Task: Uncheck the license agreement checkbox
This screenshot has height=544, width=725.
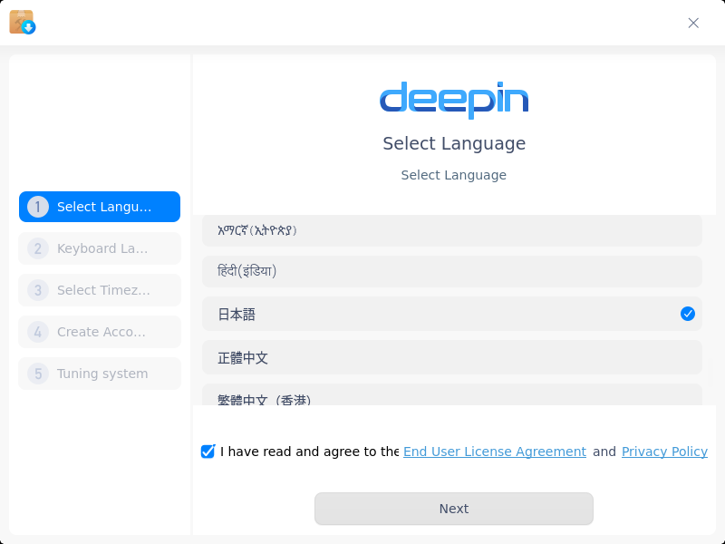Action: click(x=208, y=451)
